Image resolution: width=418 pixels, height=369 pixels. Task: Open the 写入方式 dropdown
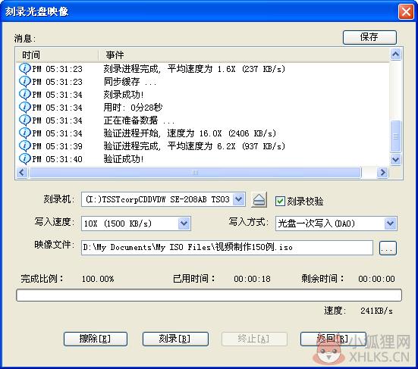pyautogui.click(x=390, y=223)
